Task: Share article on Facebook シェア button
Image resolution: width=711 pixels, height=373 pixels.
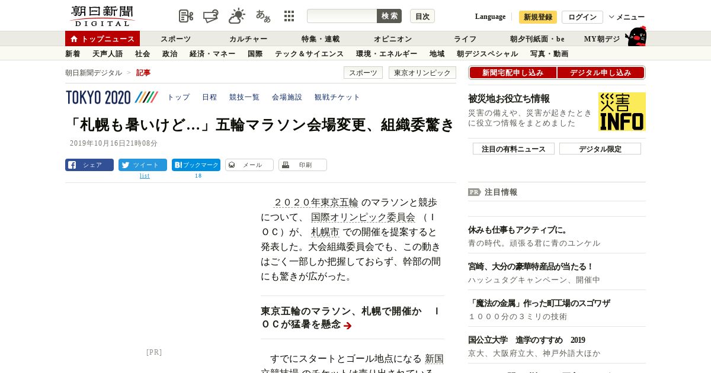Action: tap(89, 165)
